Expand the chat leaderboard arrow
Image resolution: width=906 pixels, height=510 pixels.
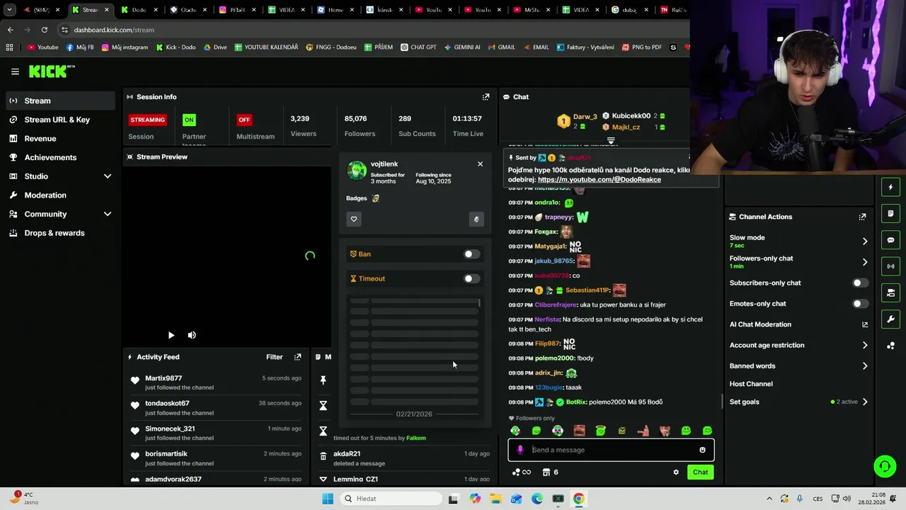(x=611, y=141)
